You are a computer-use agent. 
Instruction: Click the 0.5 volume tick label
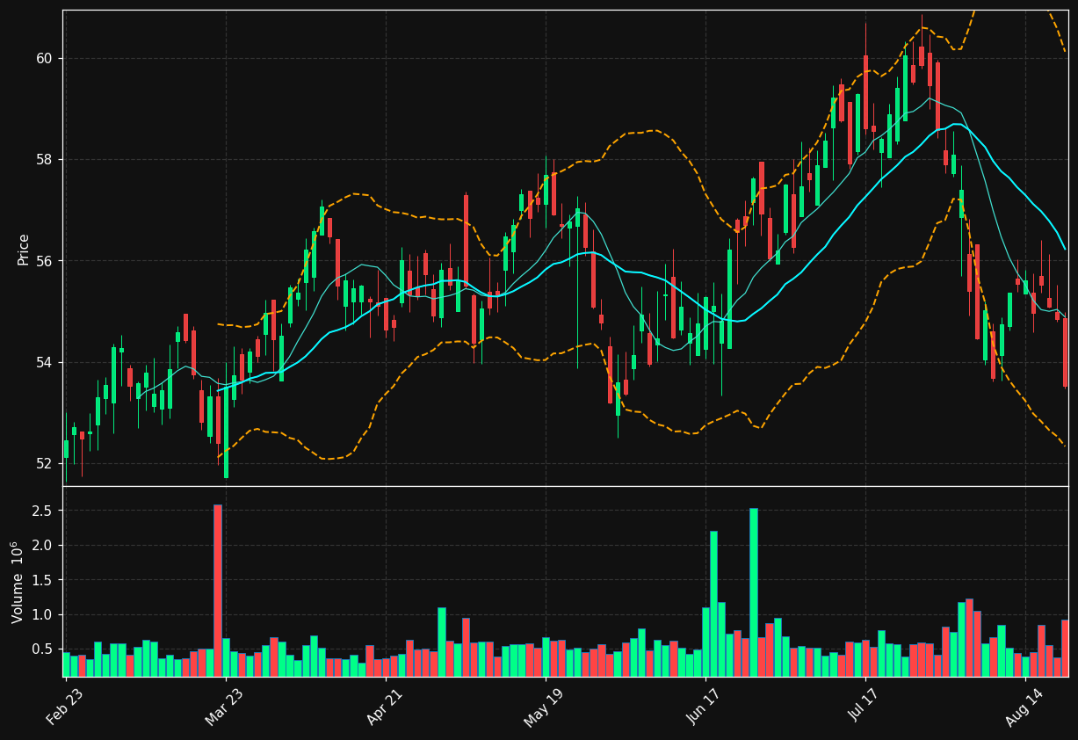pyautogui.click(x=43, y=649)
